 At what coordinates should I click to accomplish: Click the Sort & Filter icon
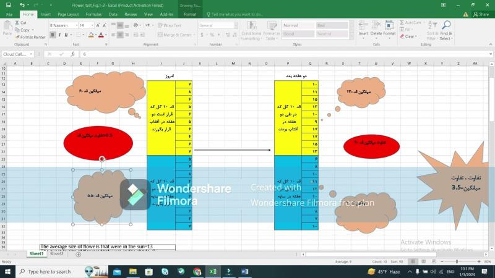432,25
